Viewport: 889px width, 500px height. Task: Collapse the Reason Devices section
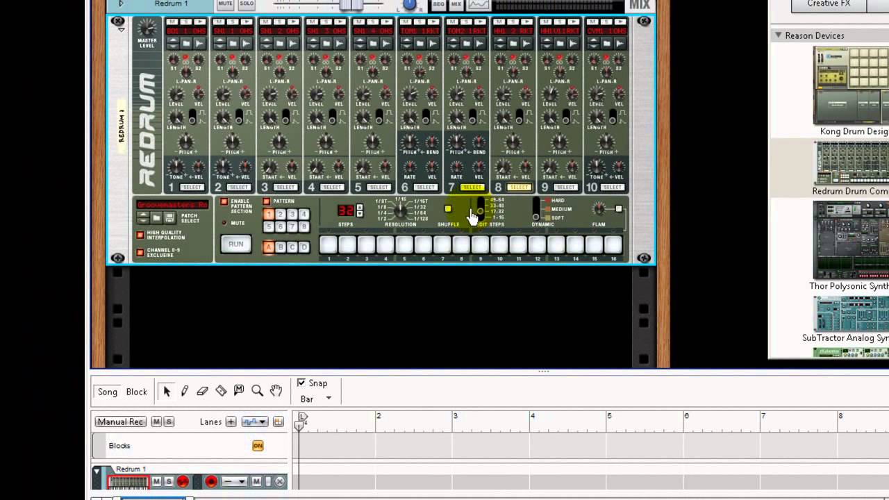(x=778, y=35)
